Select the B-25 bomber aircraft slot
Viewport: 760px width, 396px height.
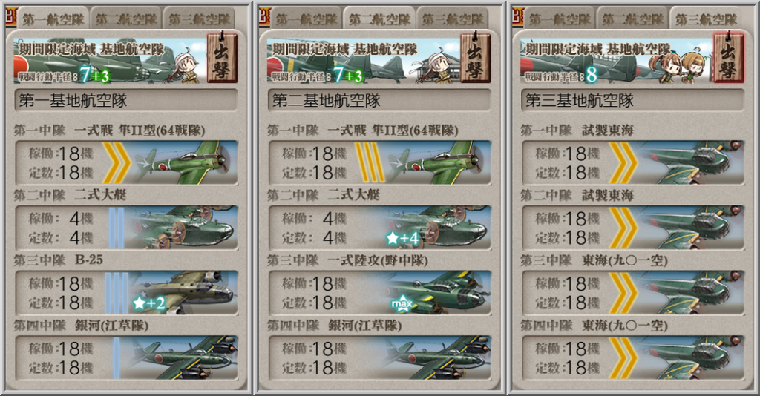pos(126,292)
